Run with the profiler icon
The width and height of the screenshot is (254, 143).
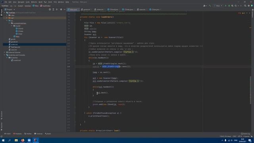point(236,6)
